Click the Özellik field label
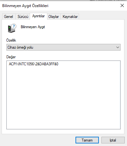The image size is (127, 146). 11,40
